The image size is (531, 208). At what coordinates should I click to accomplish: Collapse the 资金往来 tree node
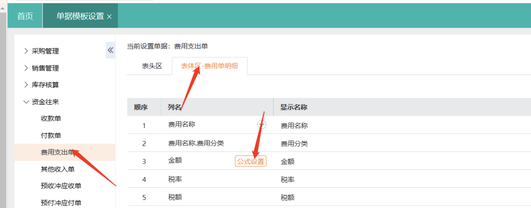27,102
